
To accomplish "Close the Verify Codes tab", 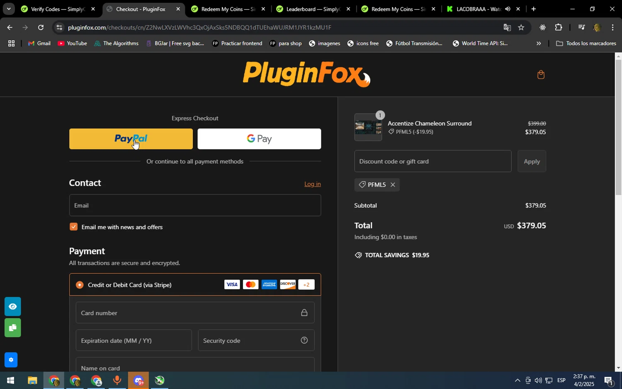I will click(93, 9).
